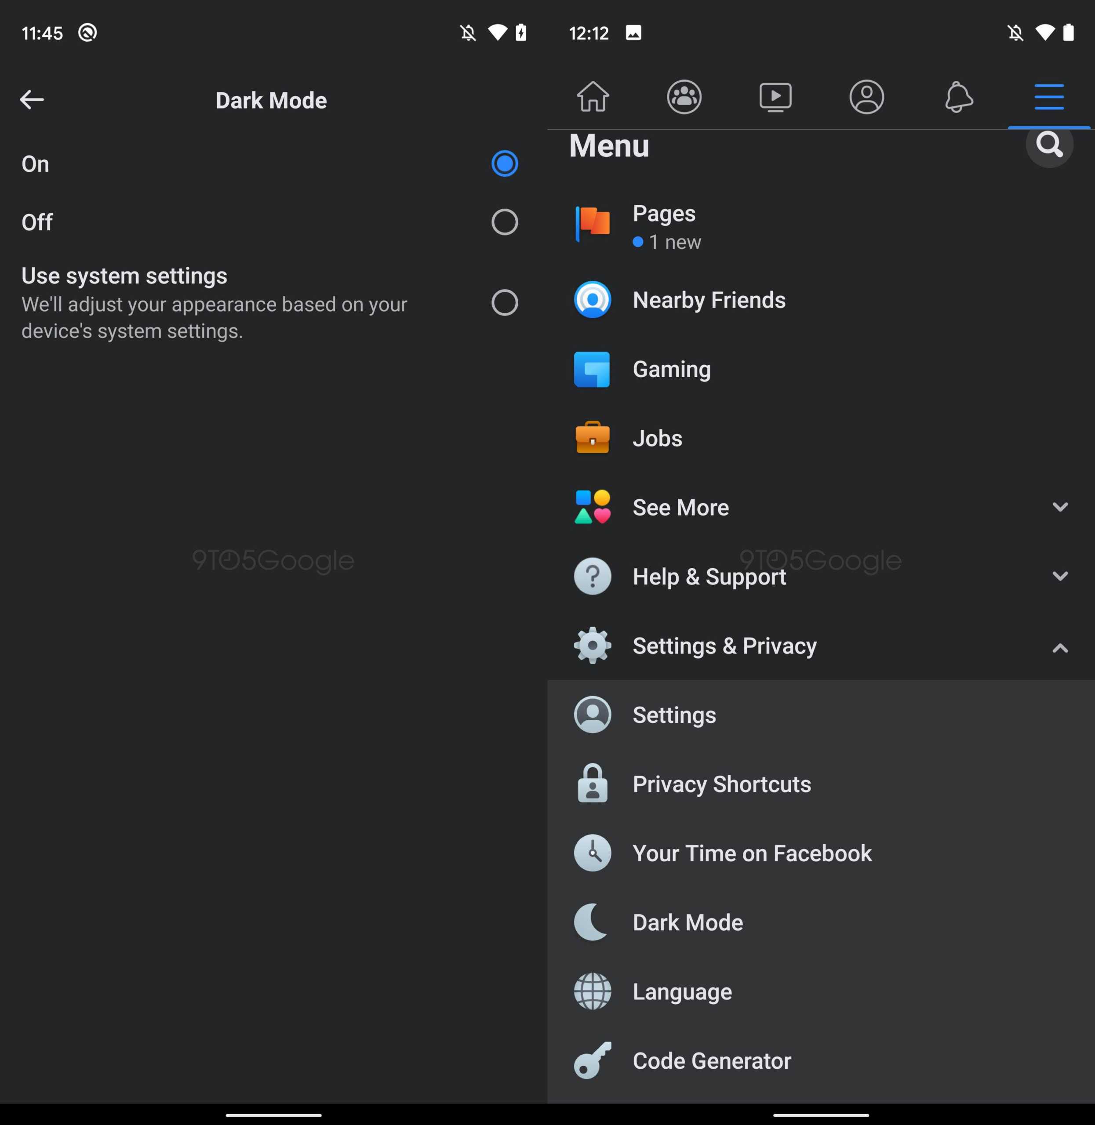The height and width of the screenshot is (1125, 1095).
Task: Tap the On option label
Action: click(35, 164)
